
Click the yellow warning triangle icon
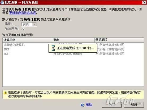tap(5, 93)
